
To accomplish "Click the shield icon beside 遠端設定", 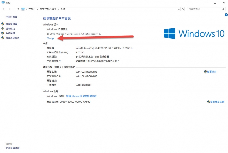I will click(x=3, y=28).
